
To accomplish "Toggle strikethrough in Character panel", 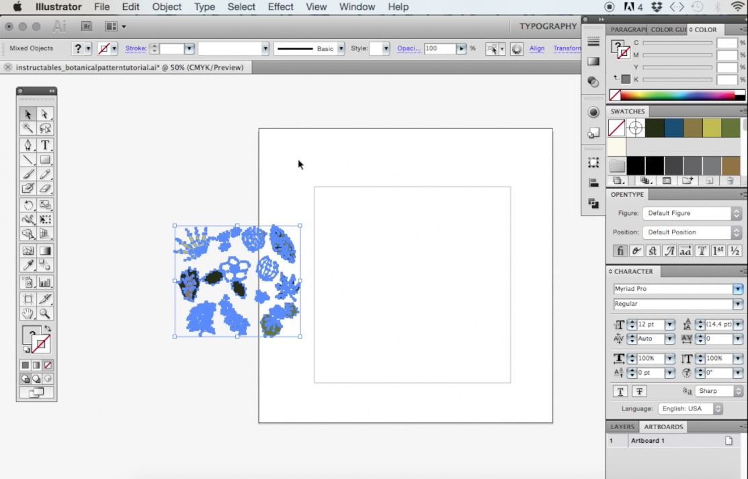I will [639, 391].
